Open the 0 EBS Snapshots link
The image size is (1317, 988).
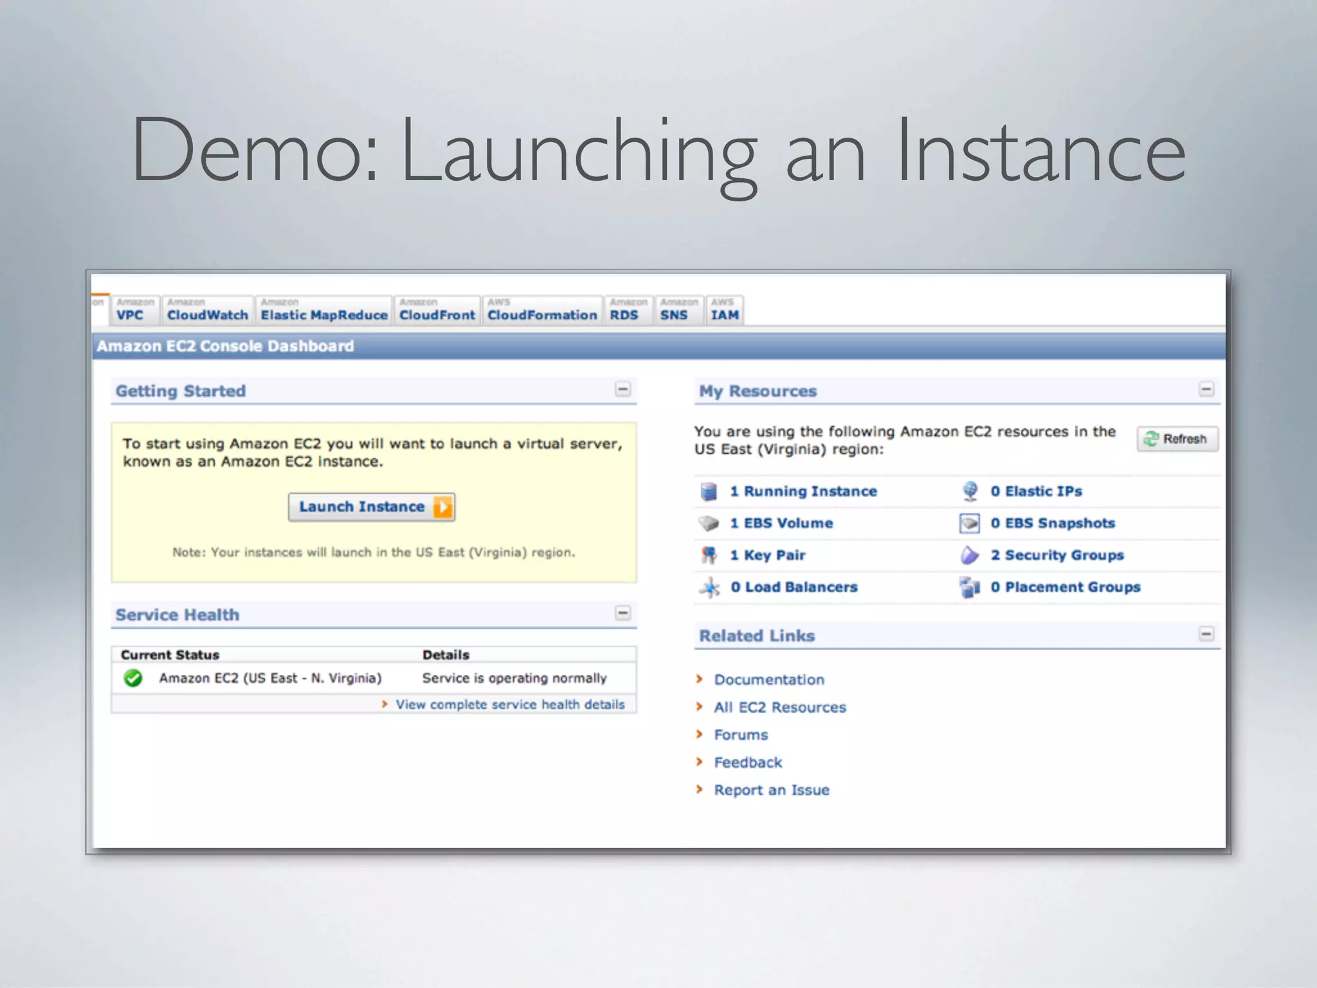tap(1053, 524)
